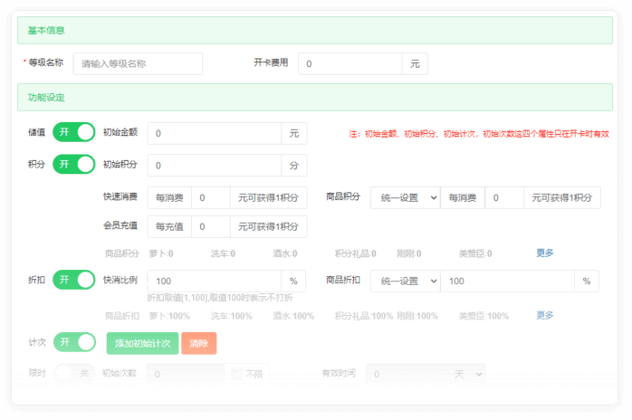Click the 会员充值 每充值 value field
Image resolution: width=632 pixels, height=420 pixels.
pyautogui.click(x=211, y=226)
